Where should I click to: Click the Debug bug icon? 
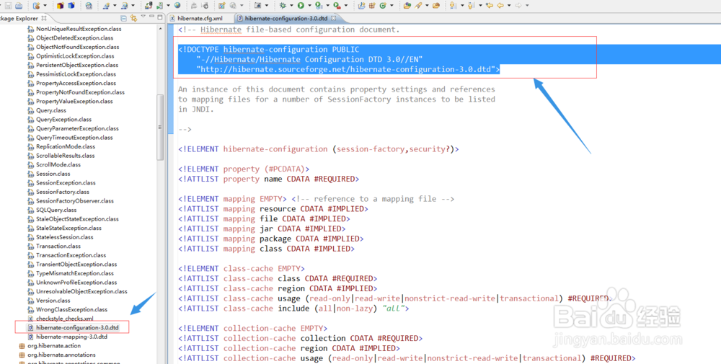(283, 6)
